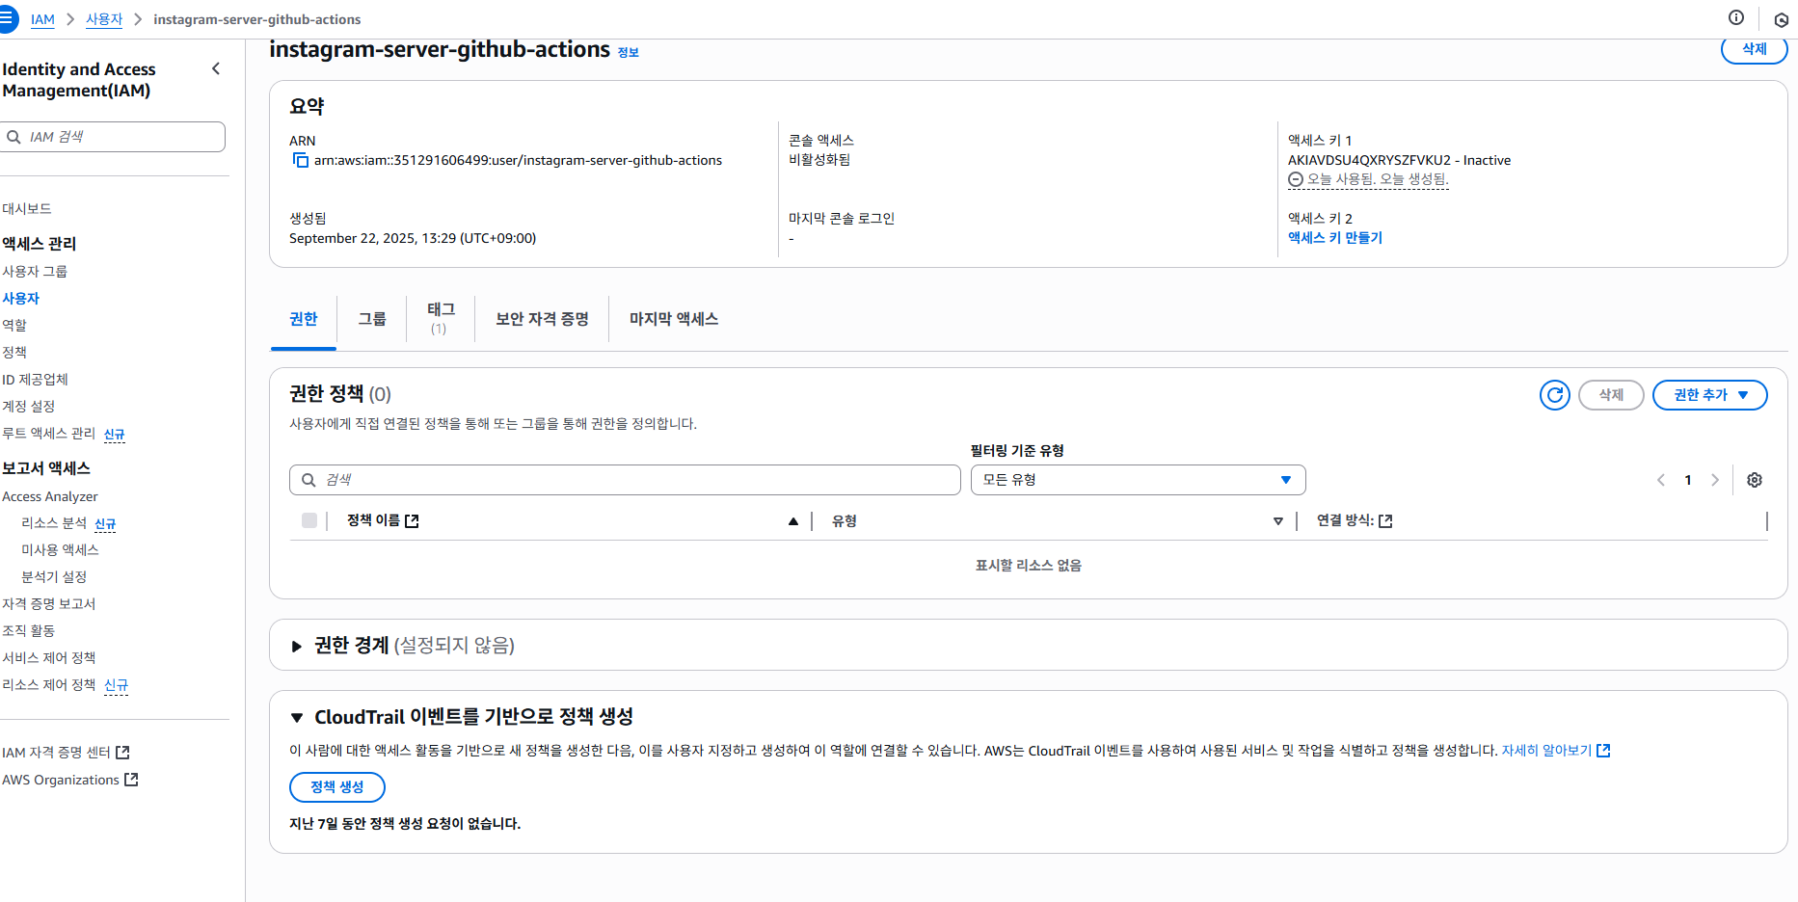1798x902 pixels.
Task: Switch to the 권한 tab
Action: pos(303,319)
